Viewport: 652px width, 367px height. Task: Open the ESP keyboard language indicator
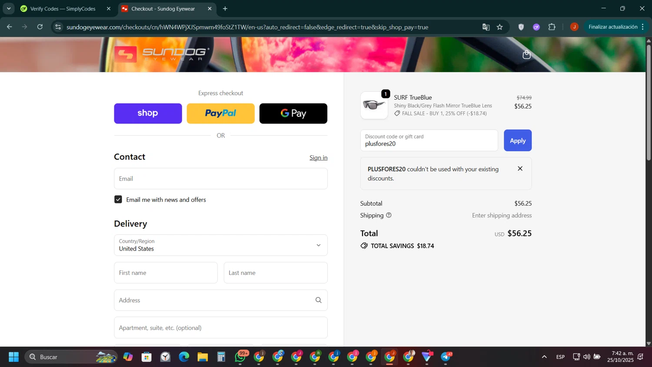pyautogui.click(x=560, y=357)
